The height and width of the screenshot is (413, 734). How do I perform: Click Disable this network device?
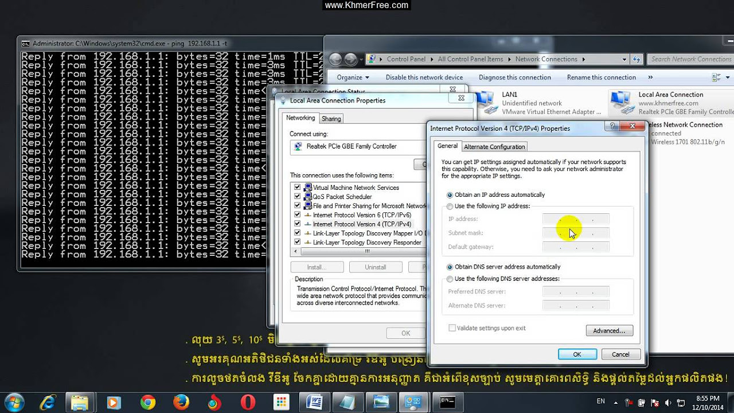tap(424, 77)
